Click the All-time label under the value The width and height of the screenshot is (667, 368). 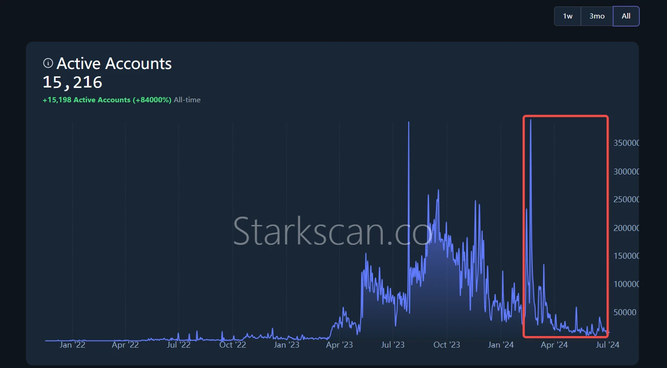(187, 100)
